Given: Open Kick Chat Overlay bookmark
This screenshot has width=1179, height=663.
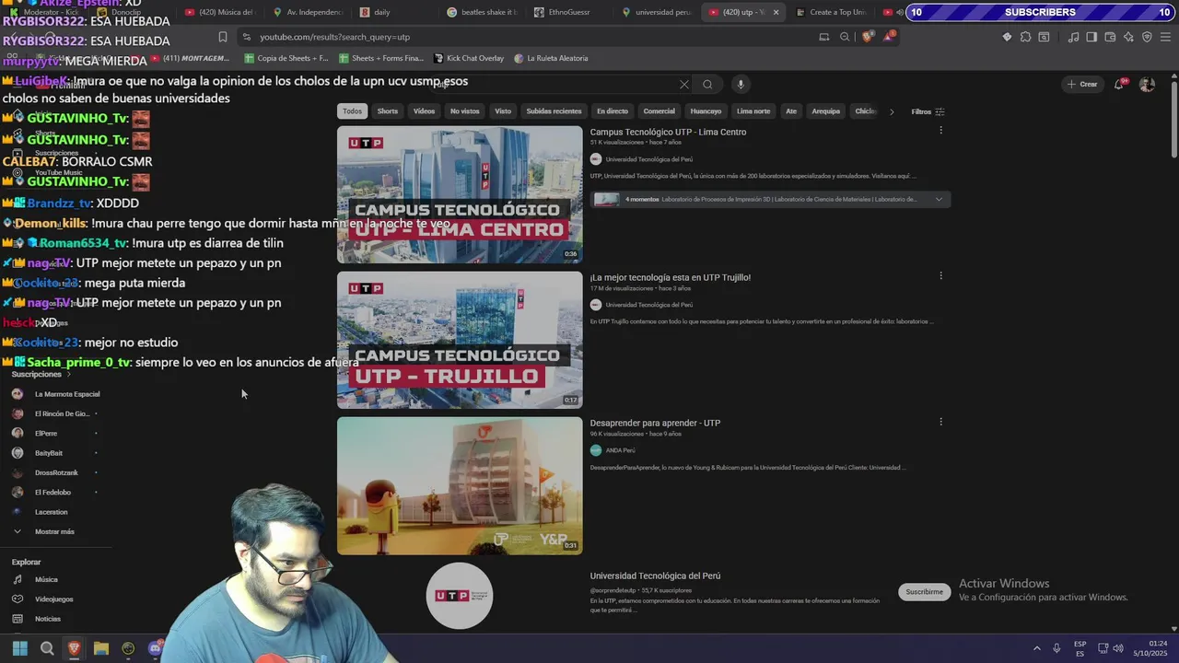Looking at the screenshot, I should point(468,58).
